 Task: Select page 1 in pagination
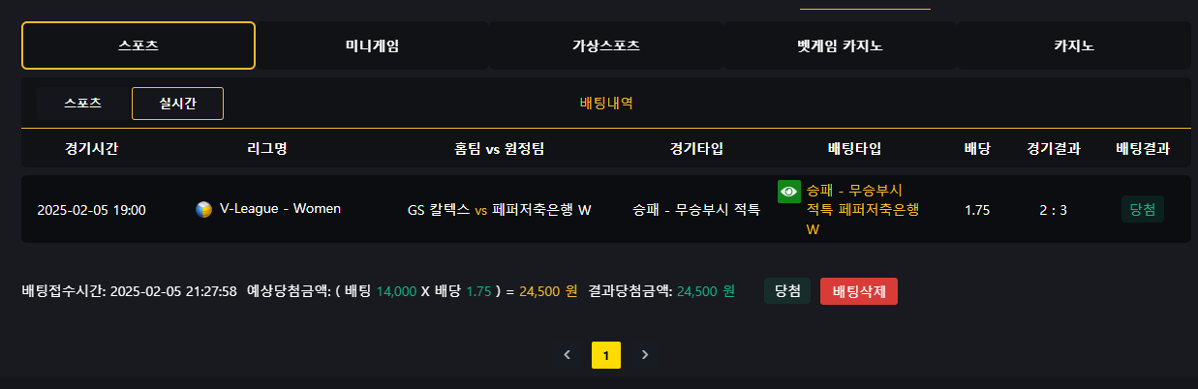point(606,355)
